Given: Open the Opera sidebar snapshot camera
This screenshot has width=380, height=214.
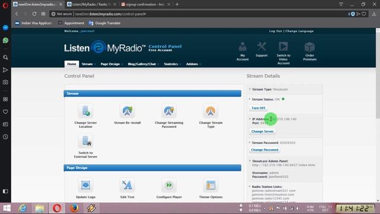Looking at the screenshot, I should point(5,82).
